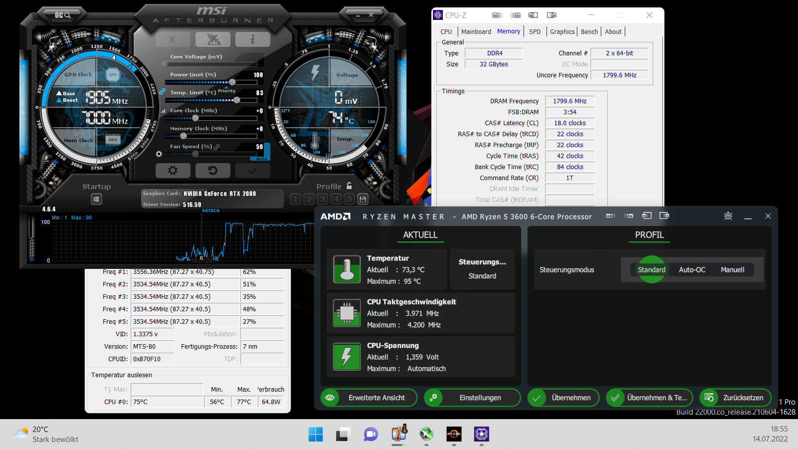798x449 pixels.
Task: Open Einstellungen in Ryzen Master
Action: point(472,398)
